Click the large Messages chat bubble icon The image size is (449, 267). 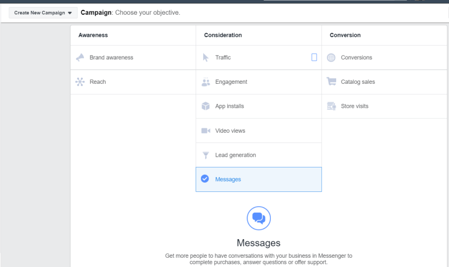click(258, 218)
